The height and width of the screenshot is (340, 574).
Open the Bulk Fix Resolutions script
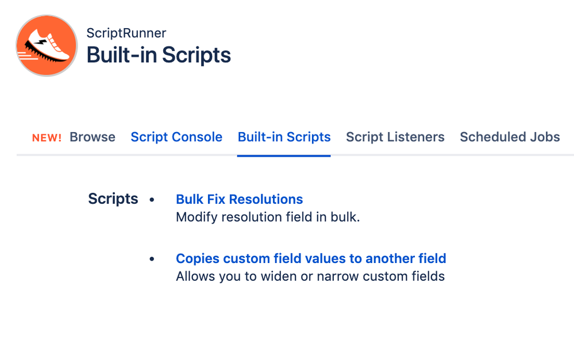coord(240,199)
